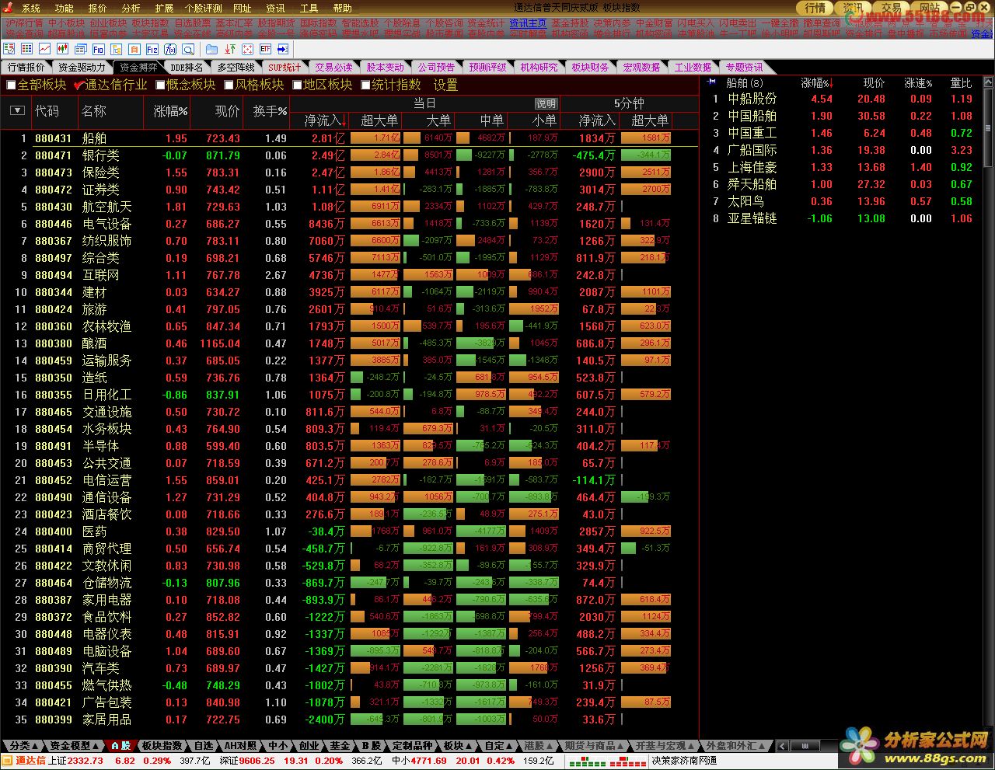Click the Fiz toolbar icon
Screen dimensions: 995x770
coord(152,48)
